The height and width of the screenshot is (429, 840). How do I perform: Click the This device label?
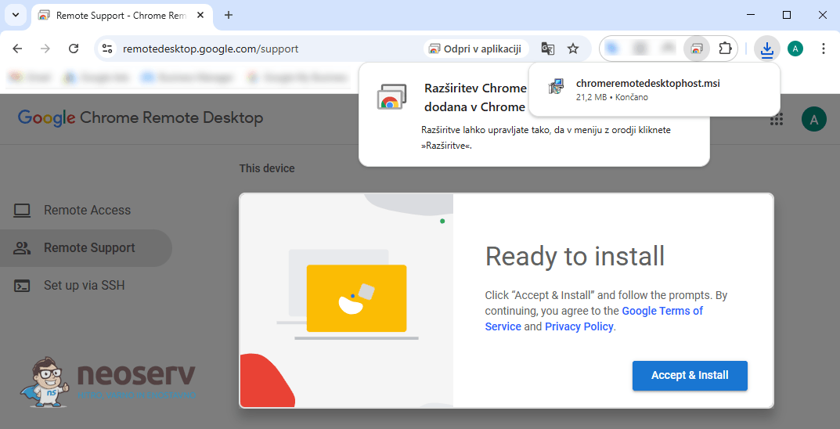(267, 168)
